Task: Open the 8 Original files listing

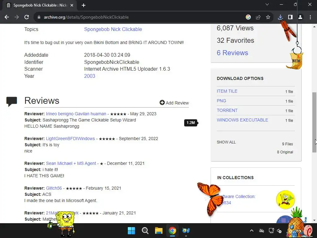Action: (285, 152)
